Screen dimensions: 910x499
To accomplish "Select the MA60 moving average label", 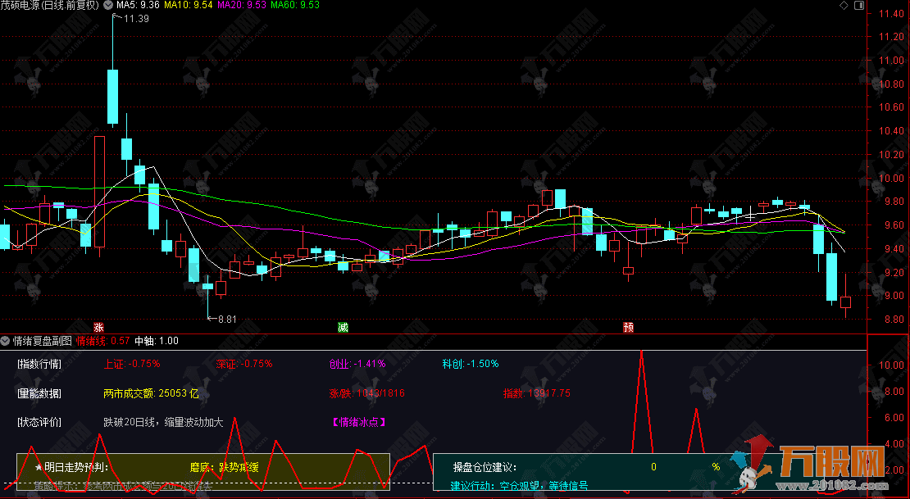I will pyautogui.click(x=295, y=5).
